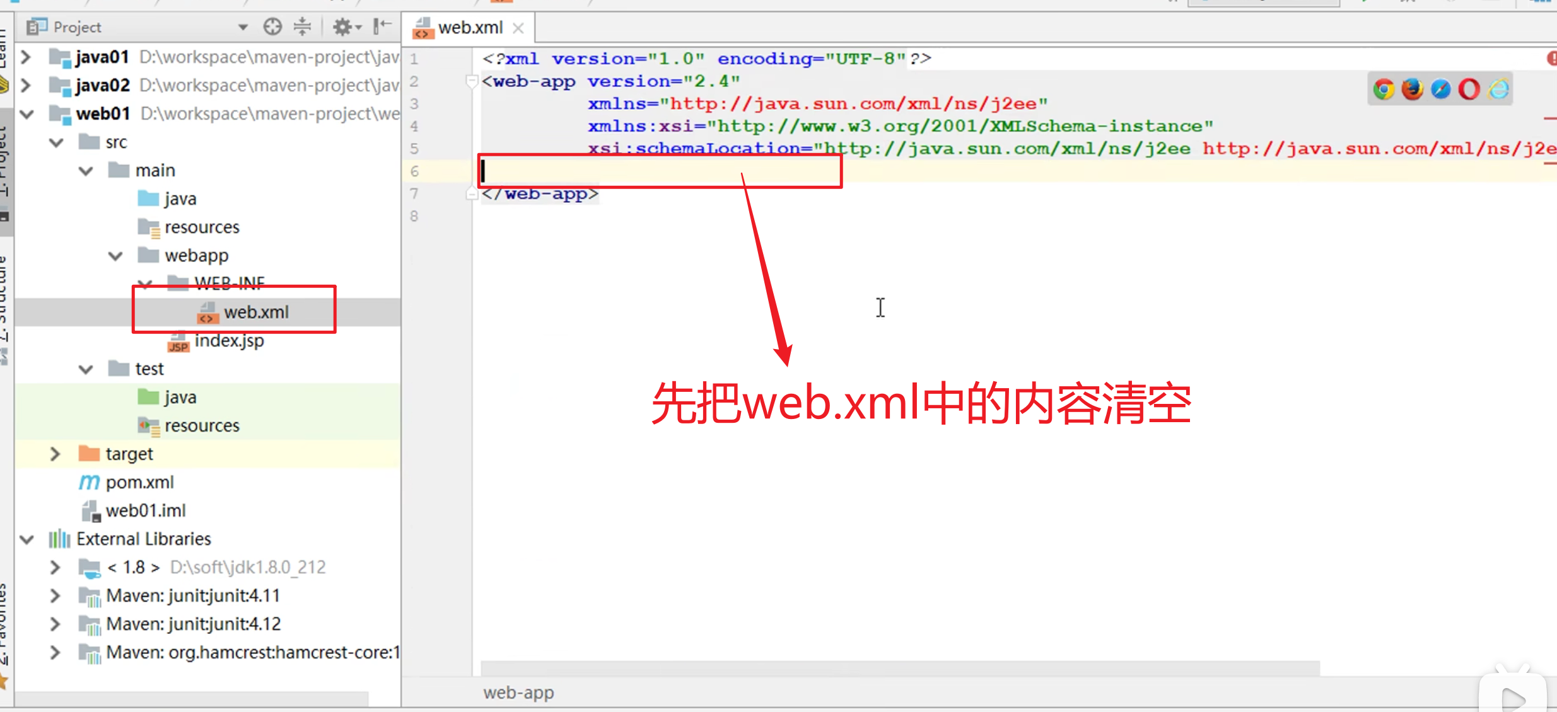Open page in Opera browser icon
Viewport: 1557px width, 712px height.
coord(1469,89)
